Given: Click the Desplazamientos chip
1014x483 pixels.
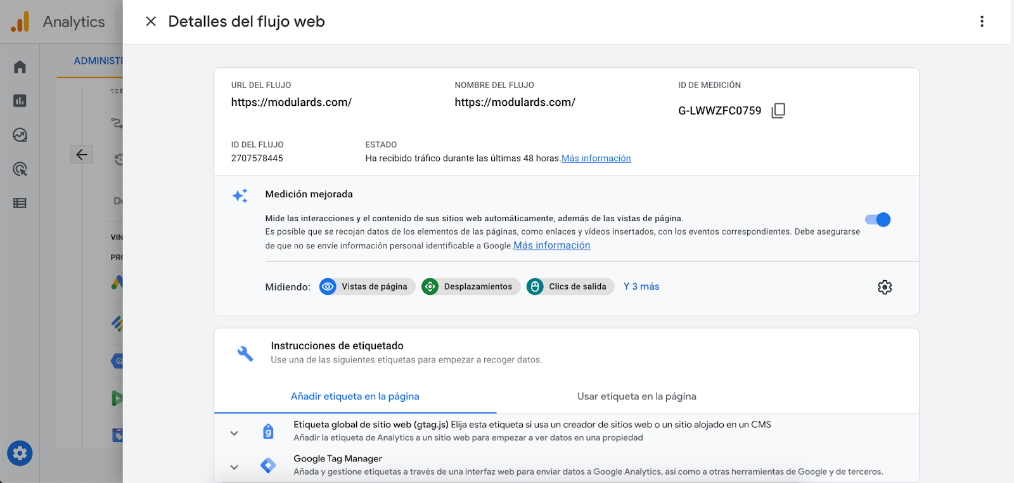Looking at the screenshot, I should point(471,287).
